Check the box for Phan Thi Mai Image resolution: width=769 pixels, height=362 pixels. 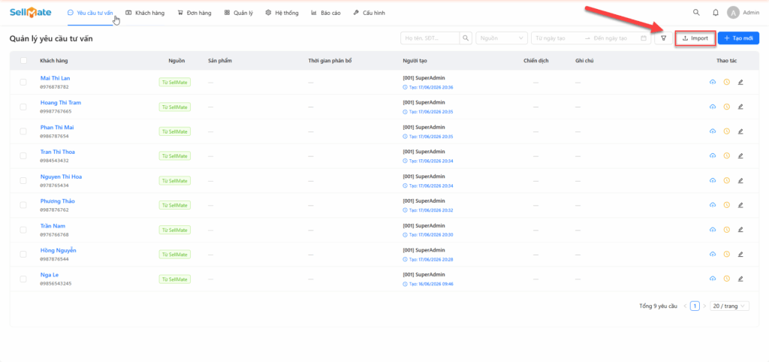23,131
